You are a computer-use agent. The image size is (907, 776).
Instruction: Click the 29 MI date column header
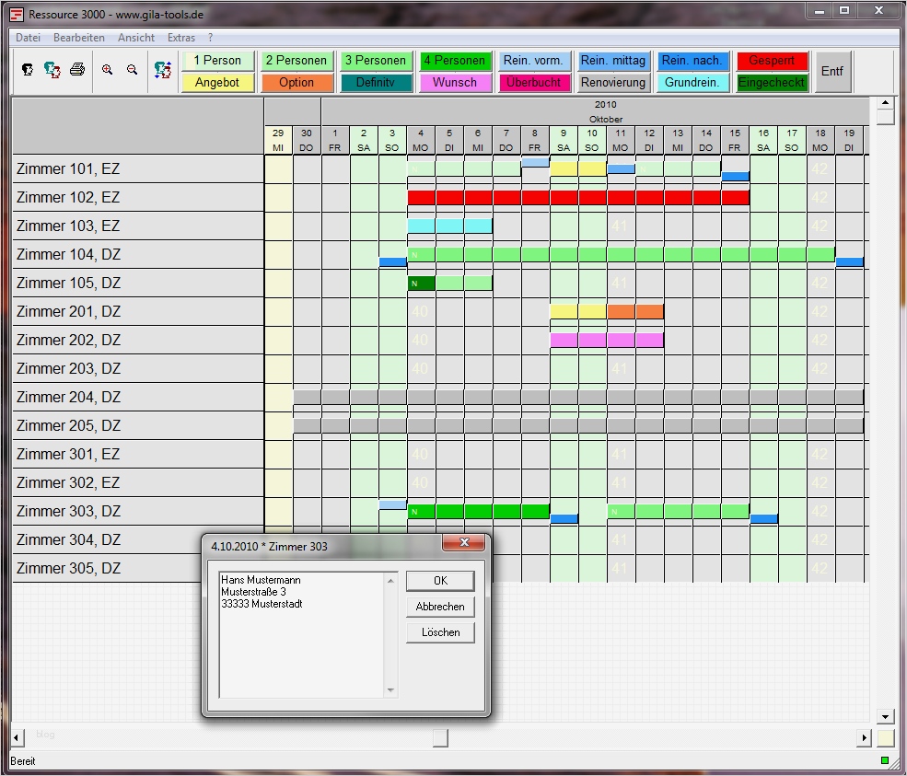click(278, 141)
